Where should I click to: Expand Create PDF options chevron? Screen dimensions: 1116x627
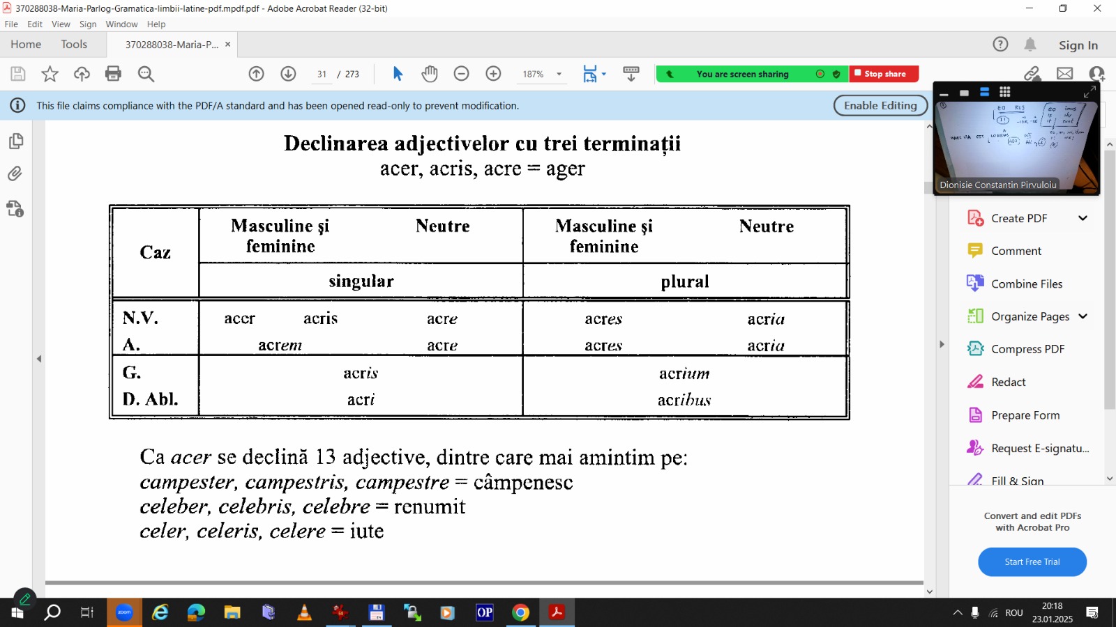point(1083,218)
